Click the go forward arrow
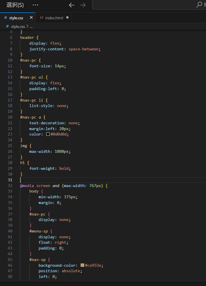This screenshot has height=286, width=206. coord(83,5)
